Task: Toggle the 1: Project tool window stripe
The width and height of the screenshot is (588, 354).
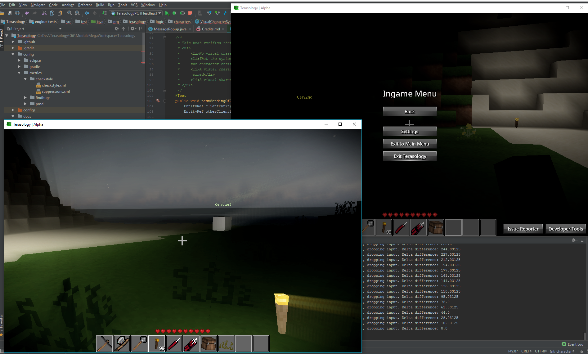Action: [2, 38]
